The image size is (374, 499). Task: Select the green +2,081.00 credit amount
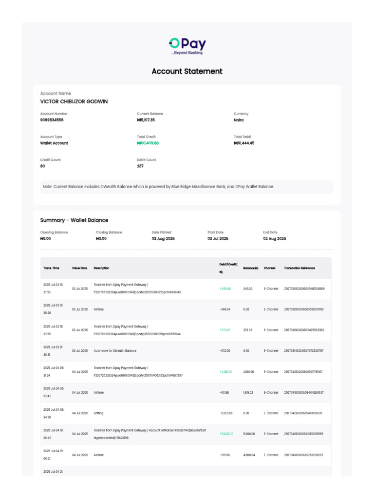coord(226,372)
